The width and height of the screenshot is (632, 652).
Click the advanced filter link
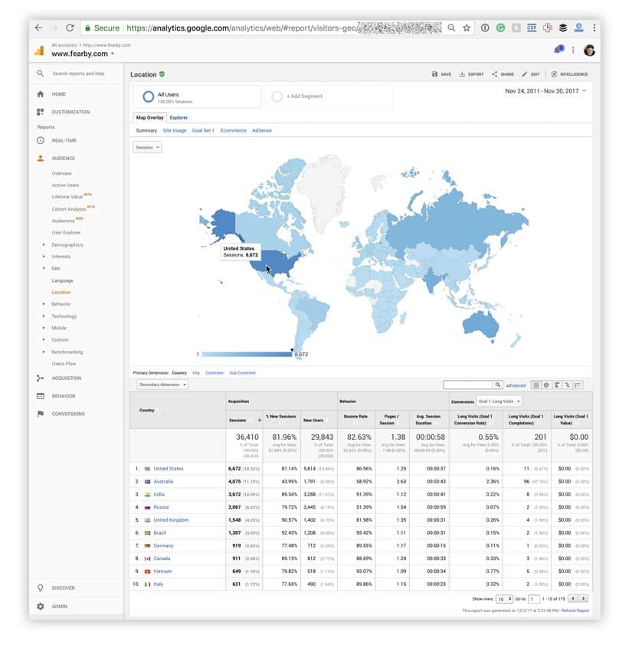pyautogui.click(x=516, y=385)
